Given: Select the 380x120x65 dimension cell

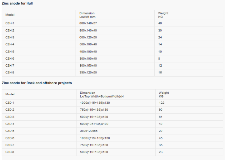Looking at the screenshot, I should (x=89, y=131).
